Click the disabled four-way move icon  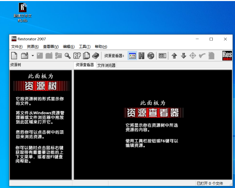point(193,56)
